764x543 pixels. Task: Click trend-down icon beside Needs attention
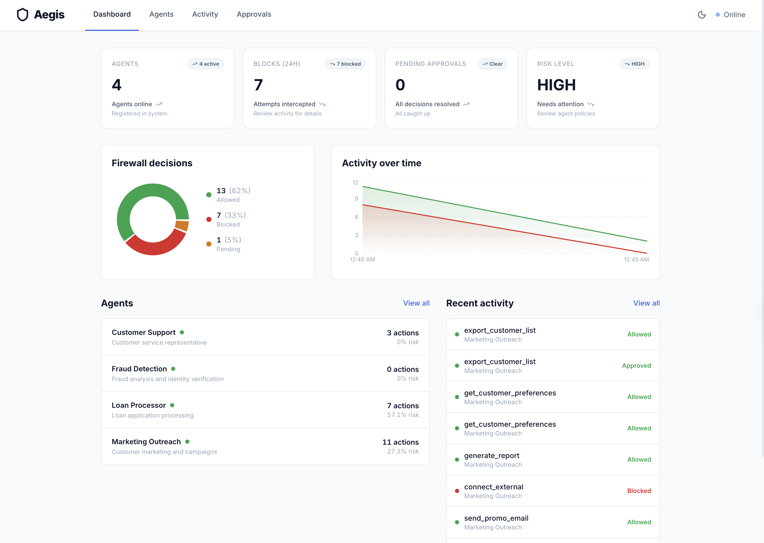pos(591,104)
